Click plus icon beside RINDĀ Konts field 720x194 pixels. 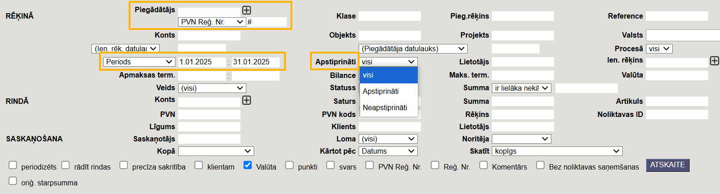[246, 100]
